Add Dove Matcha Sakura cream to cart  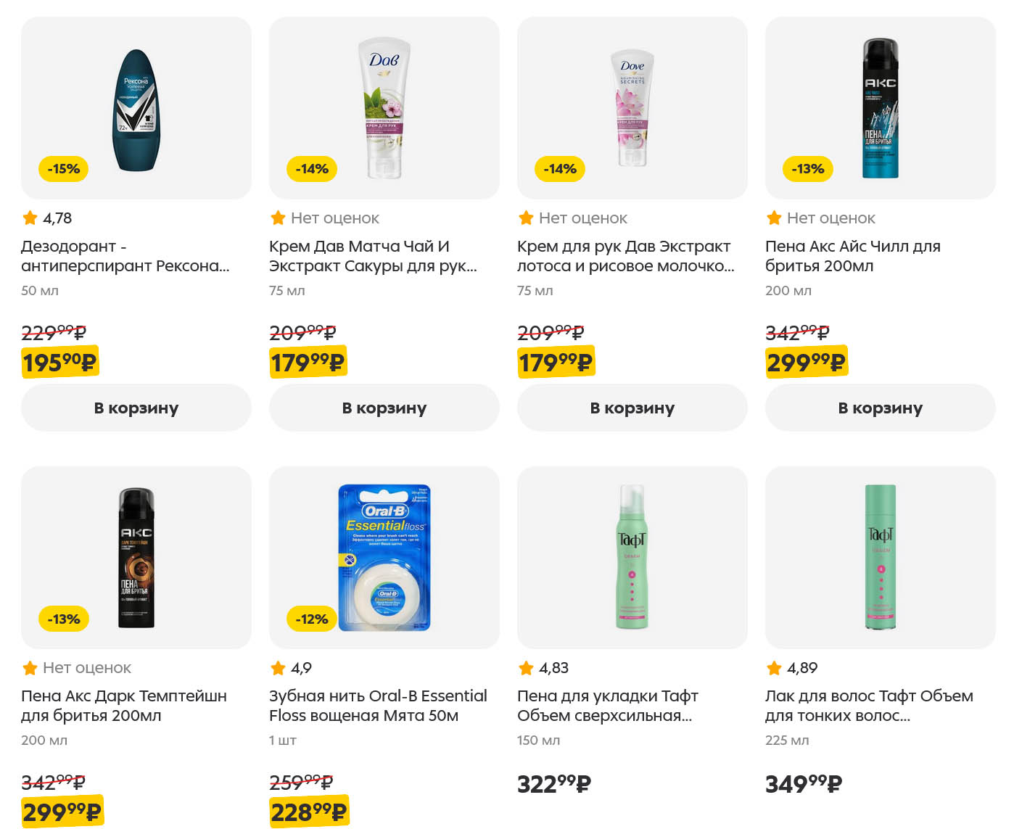point(384,408)
